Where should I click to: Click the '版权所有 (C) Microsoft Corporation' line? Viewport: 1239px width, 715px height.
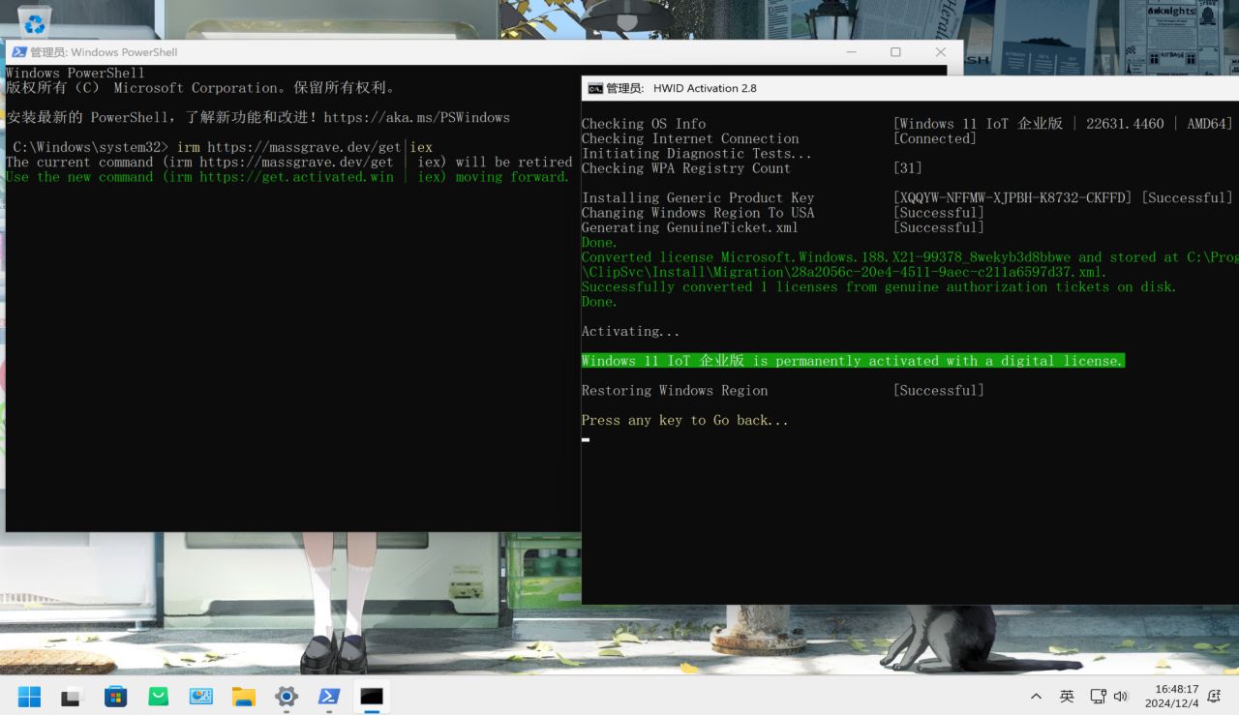200,88
